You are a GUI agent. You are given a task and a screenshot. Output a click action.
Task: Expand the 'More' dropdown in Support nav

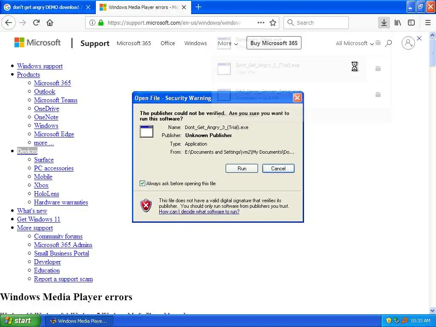[228, 43]
